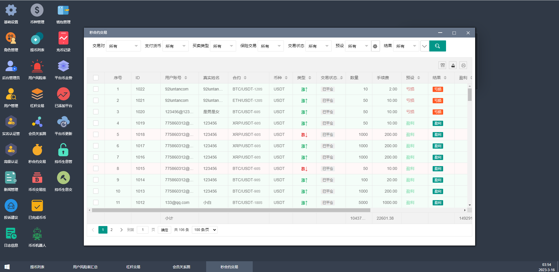This screenshot has height=272, width=559.
Task: Click the horizontal table scrollbar
Action: [231, 210]
